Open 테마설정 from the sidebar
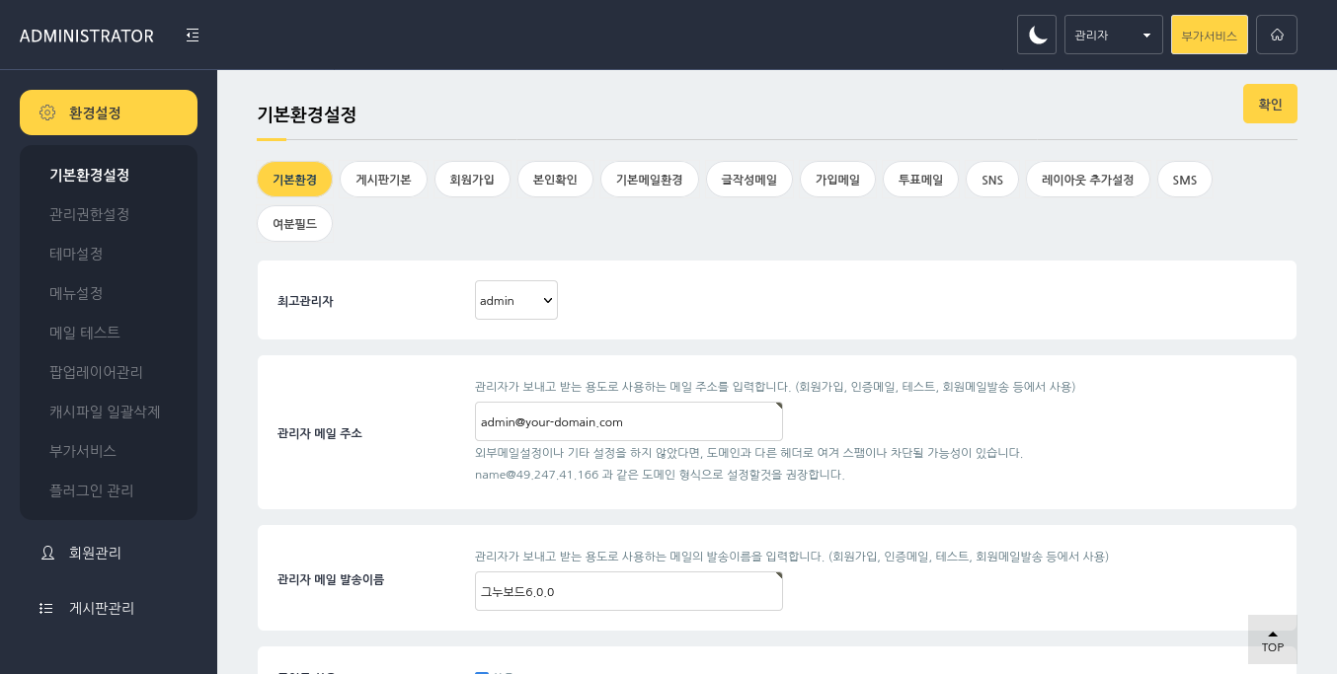1337x674 pixels. tap(76, 254)
